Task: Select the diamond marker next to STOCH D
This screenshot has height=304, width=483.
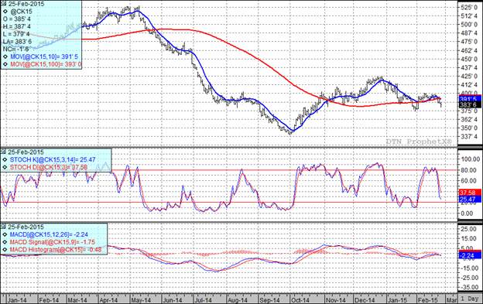Action: [x=5, y=167]
